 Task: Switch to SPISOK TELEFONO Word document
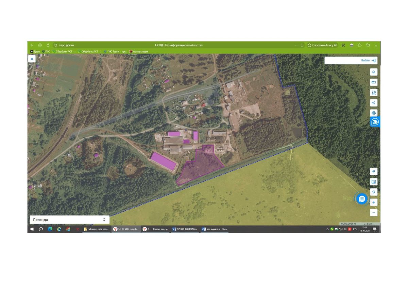185,229
